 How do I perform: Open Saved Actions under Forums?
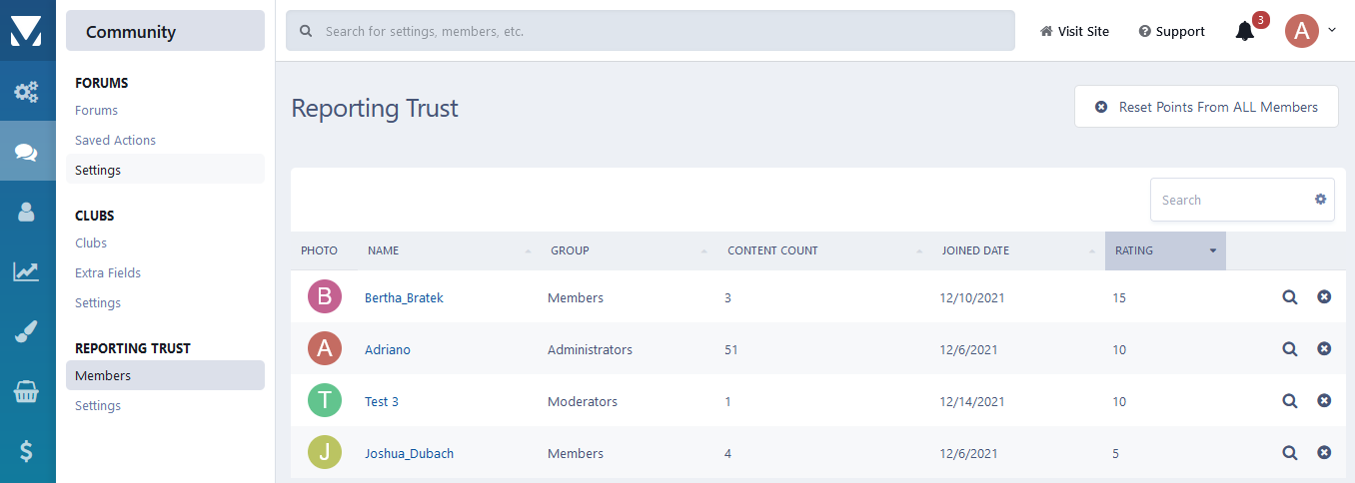[x=115, y=141]
